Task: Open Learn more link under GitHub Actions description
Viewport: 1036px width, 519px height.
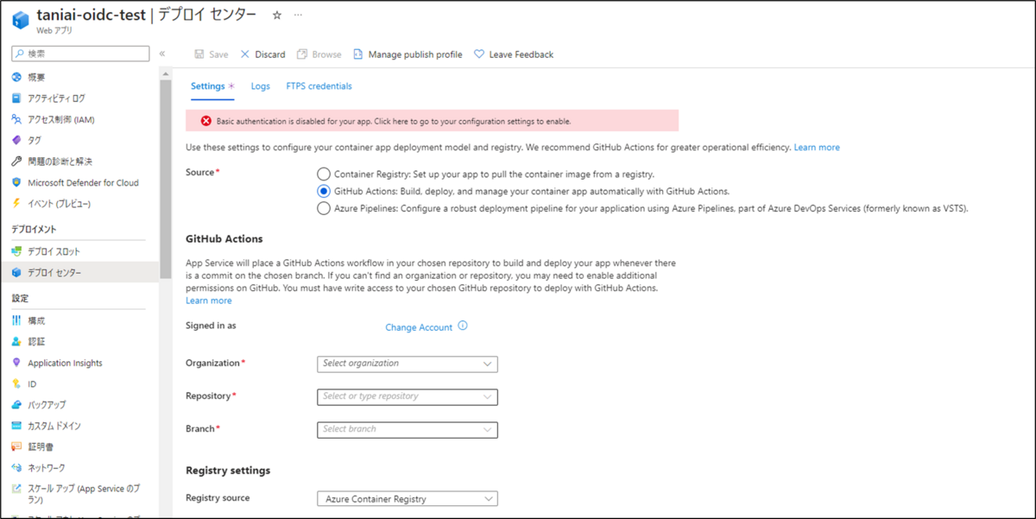Action: pos(209,301)
